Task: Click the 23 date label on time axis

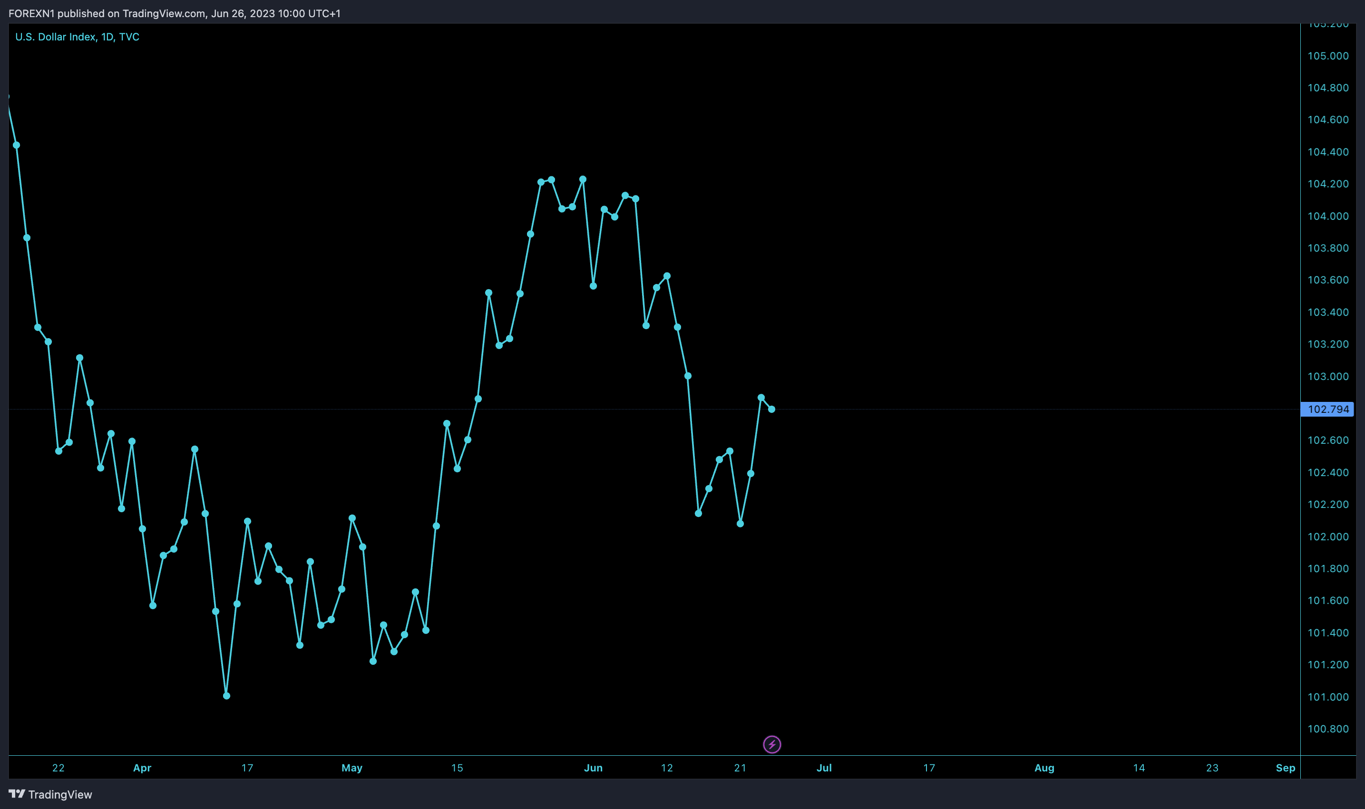Action: pyautogui.click(x=1212, y=768)
